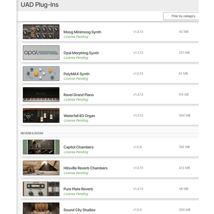Select the Opal Morphing Synth thumbnail
214x214 pixels.
41,53
